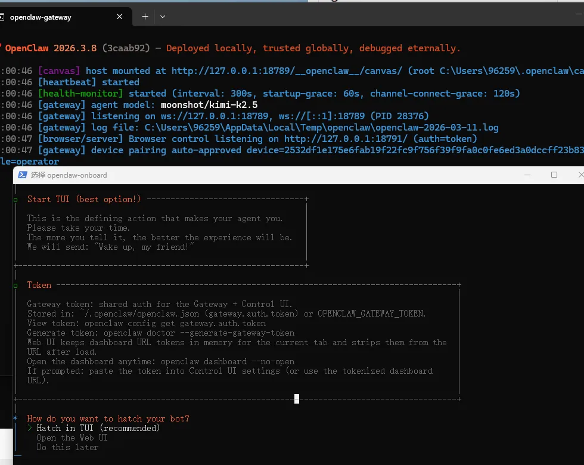Viewport: 584px width, 465px height.
Task: Expand the new tab profile dropdown
Action: [x=163, y=17]
